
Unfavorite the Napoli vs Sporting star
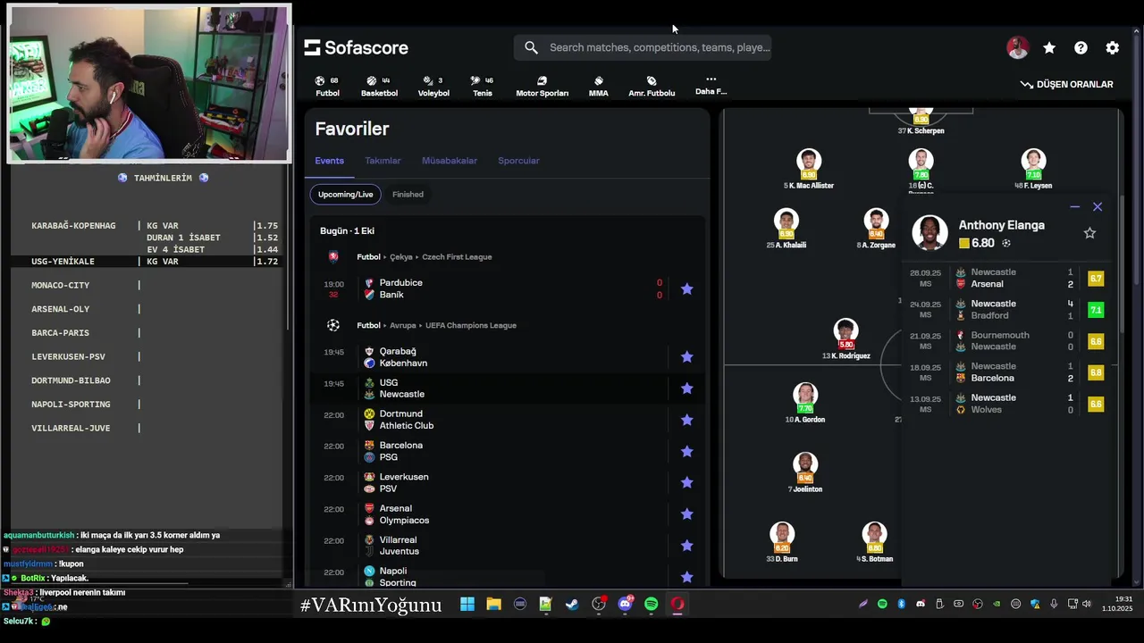click(686, 577)
